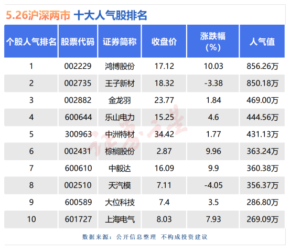Select the 金龙羽 stock name cell
The width and height of the screenshot is (290, 250).
pyautogui.click(x=120, y=100)
